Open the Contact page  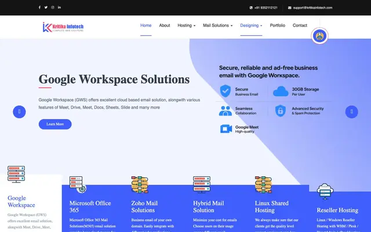tap(300, 26)
